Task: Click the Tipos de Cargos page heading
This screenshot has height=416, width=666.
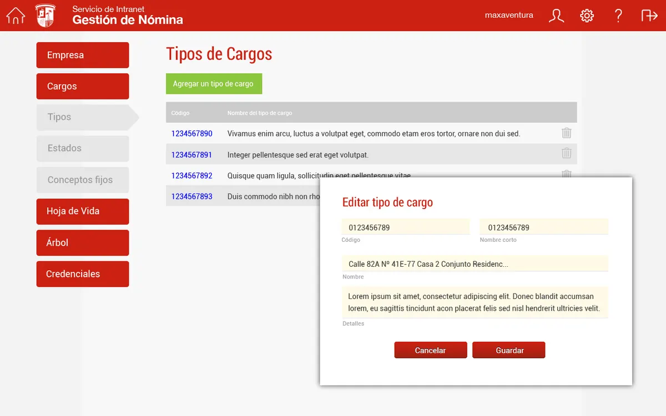Action: (219, 54)
